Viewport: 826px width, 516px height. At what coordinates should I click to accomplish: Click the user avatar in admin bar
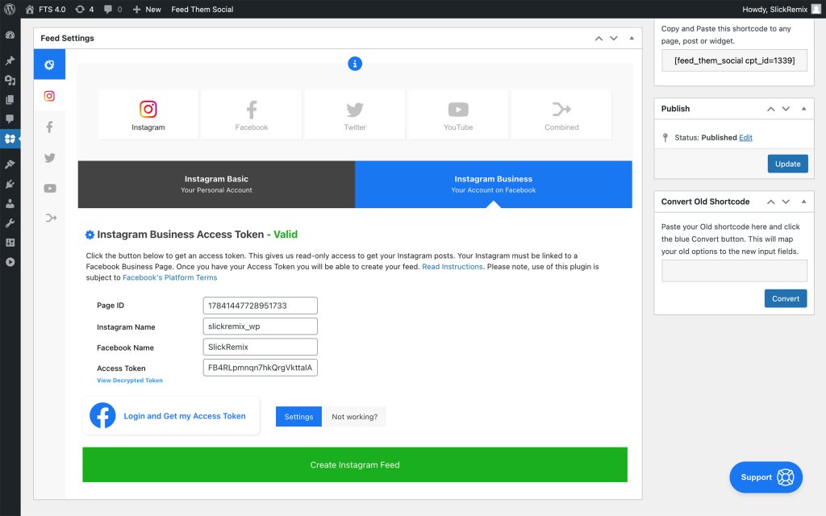tap(816, 9)
